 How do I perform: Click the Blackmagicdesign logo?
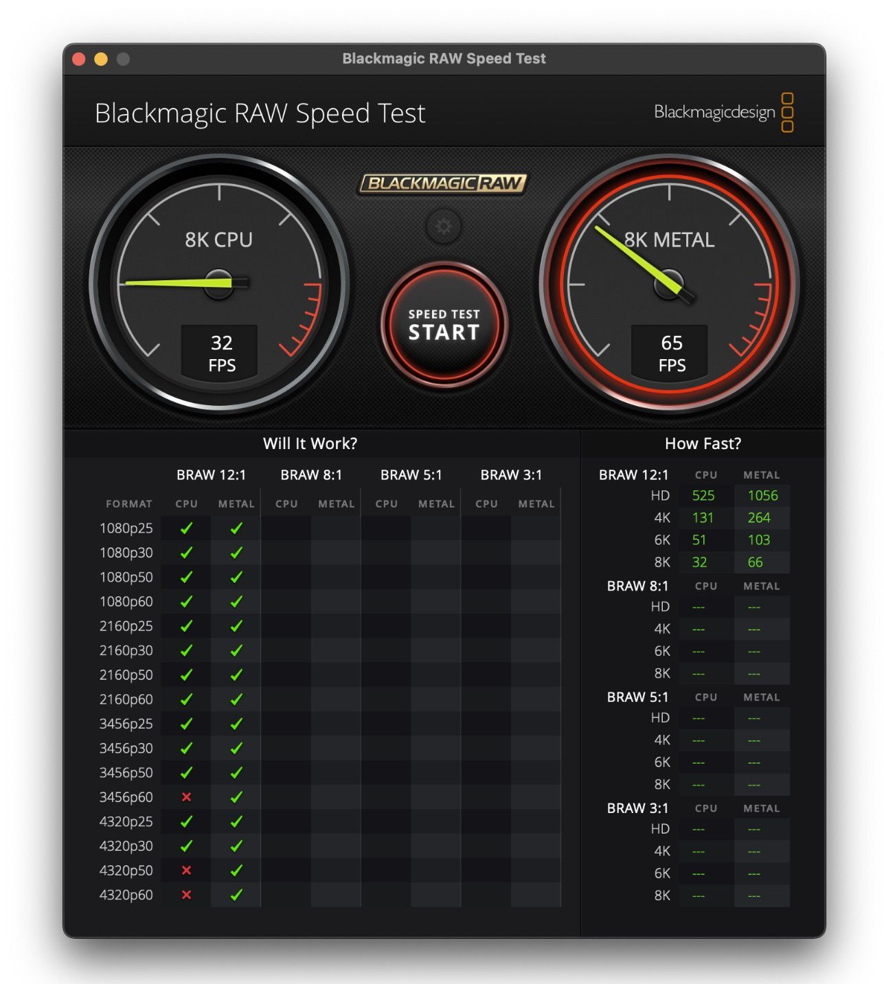[x=724, y=112]
